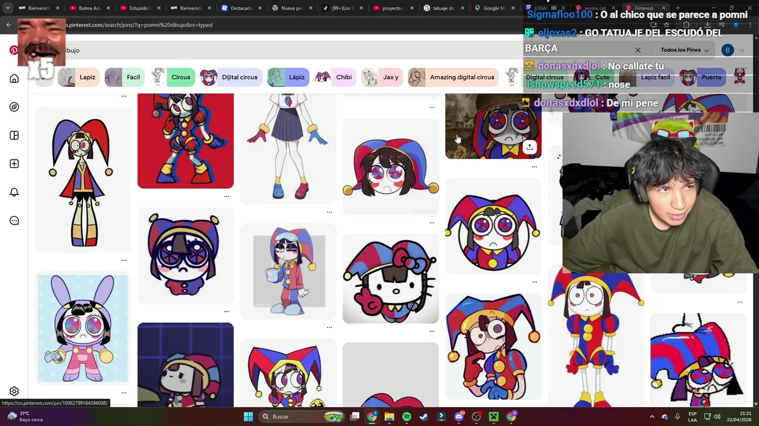Image resolution: width=759 pixels, height=426 pixels.
Task: Open more options under the hovered Pomni pin
Action: point(534,167)
